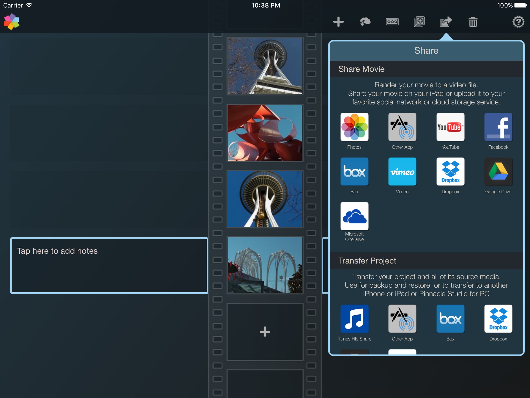Duplicate the project using the copy icon
This screenshot has width=530, height=398.
419,22
